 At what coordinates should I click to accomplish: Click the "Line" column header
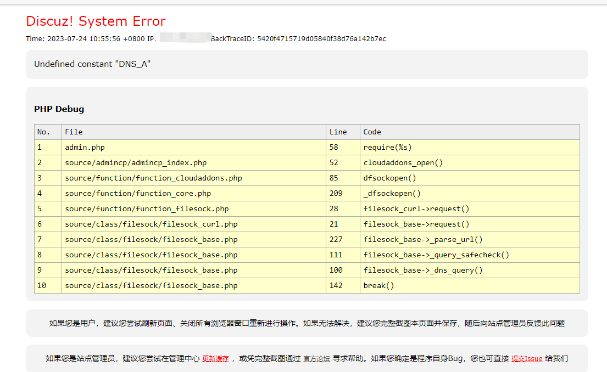click(x=343, y=132)
